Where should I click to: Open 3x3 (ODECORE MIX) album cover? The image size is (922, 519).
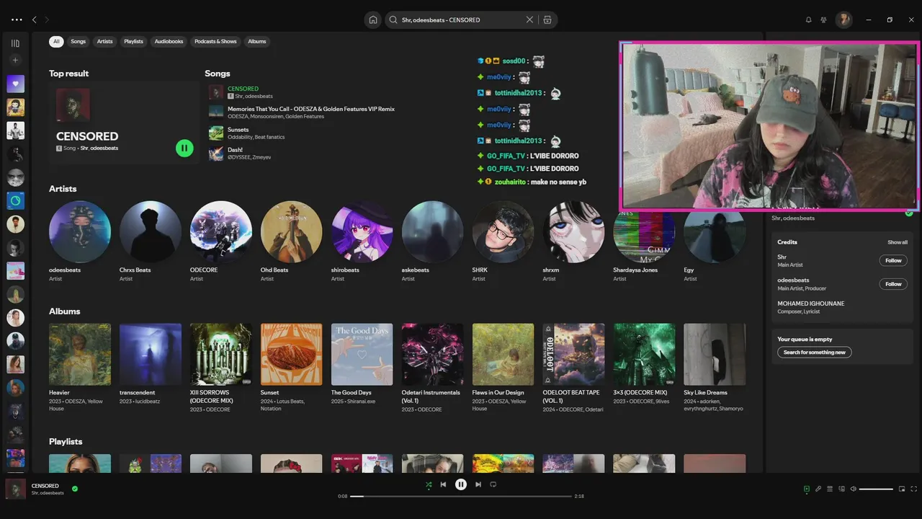(x=645, y=354)
